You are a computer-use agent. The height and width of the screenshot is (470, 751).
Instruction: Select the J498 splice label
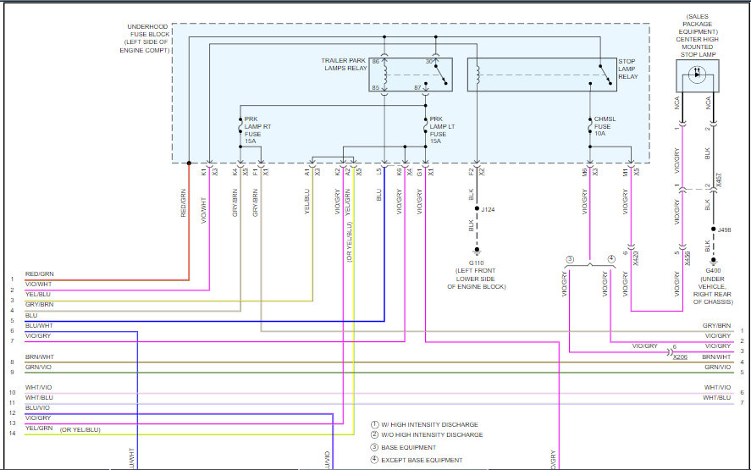coord(724,230)
